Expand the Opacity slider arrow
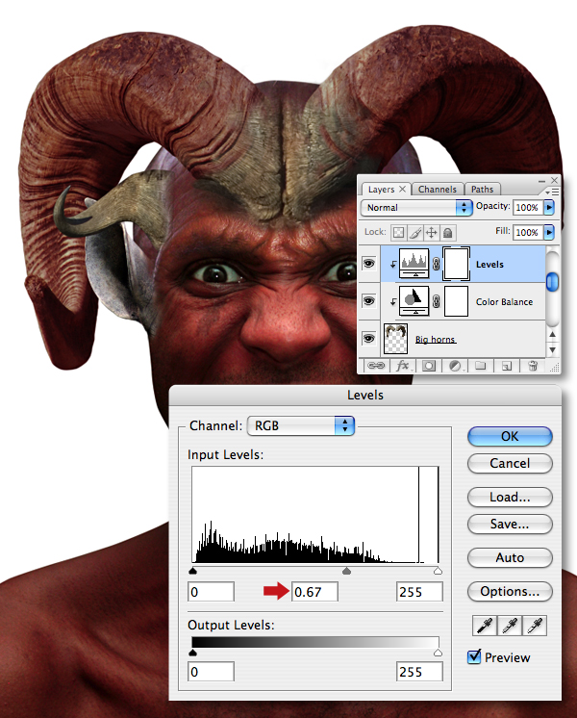The width and height of the screenshot is (577, 718). [548, 208]
